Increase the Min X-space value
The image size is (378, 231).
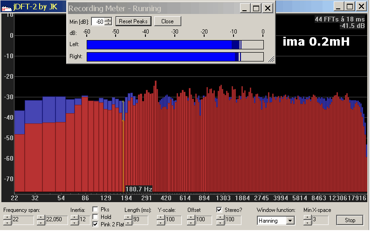[308, 217]
